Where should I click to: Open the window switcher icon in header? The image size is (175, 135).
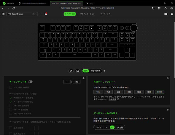153,8
